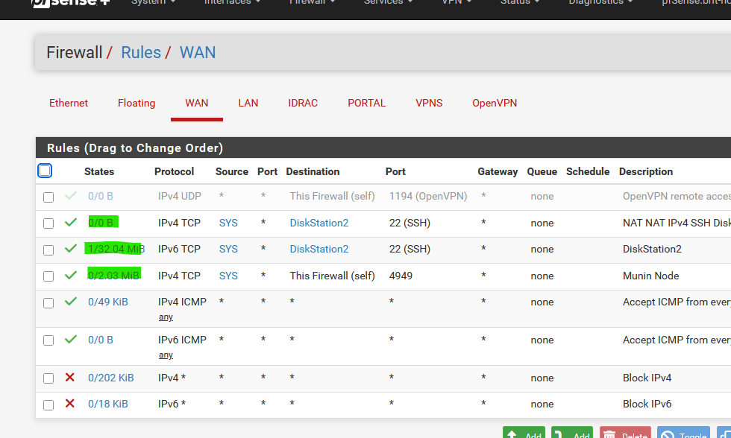Open states link 0/49 KiB
The width and height of the screenshot is (731, 438).
pyautogui.click(x=107, y=302)
